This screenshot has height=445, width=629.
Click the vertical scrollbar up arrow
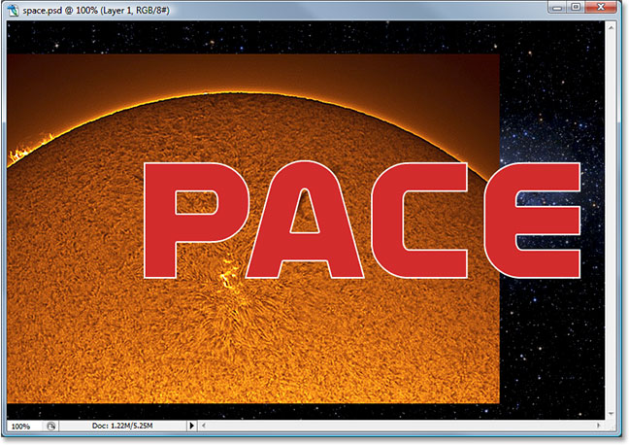point(611,28)
